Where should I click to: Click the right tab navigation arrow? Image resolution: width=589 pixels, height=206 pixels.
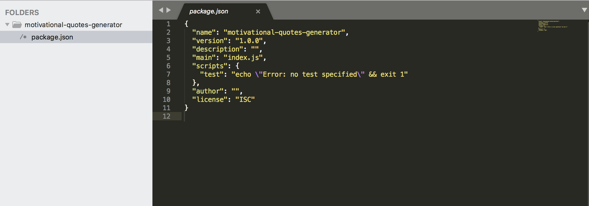pyautogui.click(x=169, y=10)
